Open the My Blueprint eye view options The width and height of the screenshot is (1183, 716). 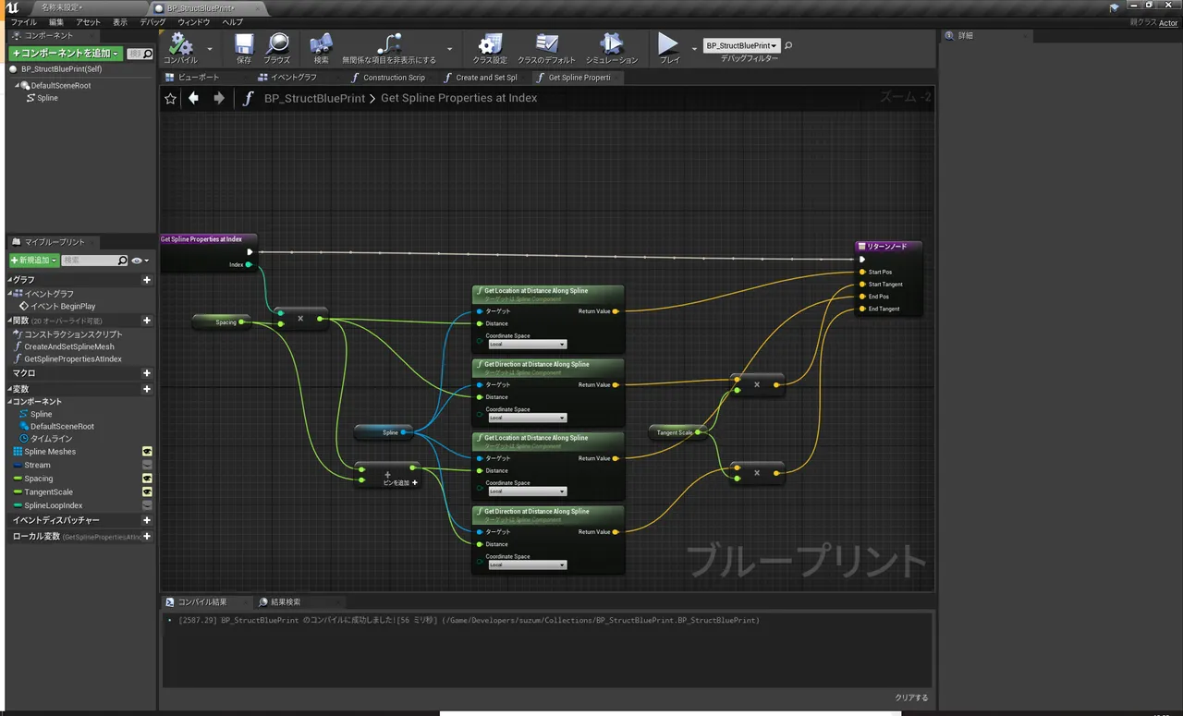(x=138, y=261)
